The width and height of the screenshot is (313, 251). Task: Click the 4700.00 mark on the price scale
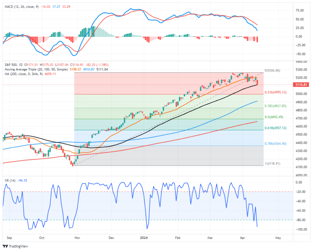(301, 118)
